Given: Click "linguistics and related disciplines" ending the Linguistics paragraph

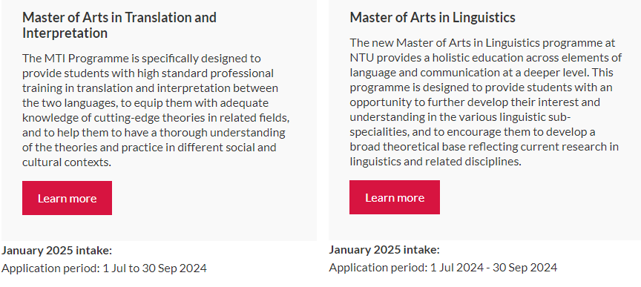Looking at the screenshot, I should pos(435,162).
